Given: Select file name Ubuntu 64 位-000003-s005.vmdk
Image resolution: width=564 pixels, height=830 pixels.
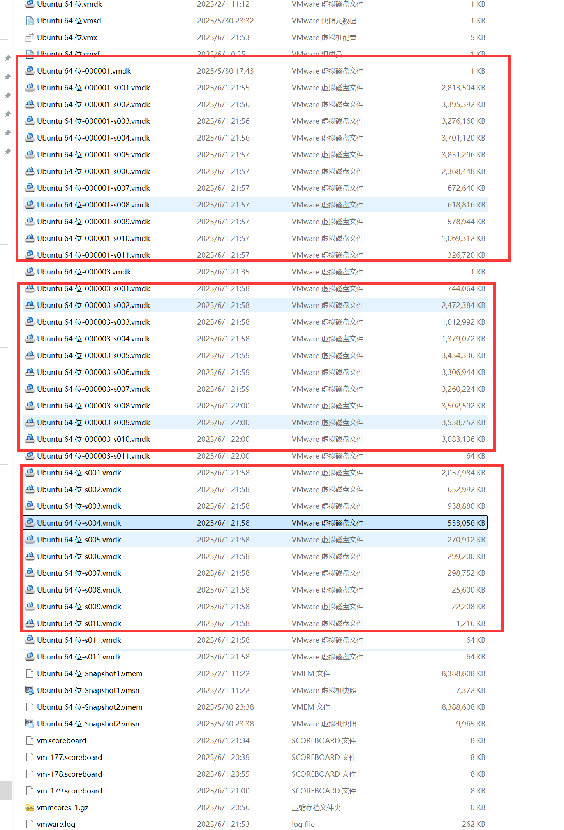Looking at the screenshot, I should [93, 355].
